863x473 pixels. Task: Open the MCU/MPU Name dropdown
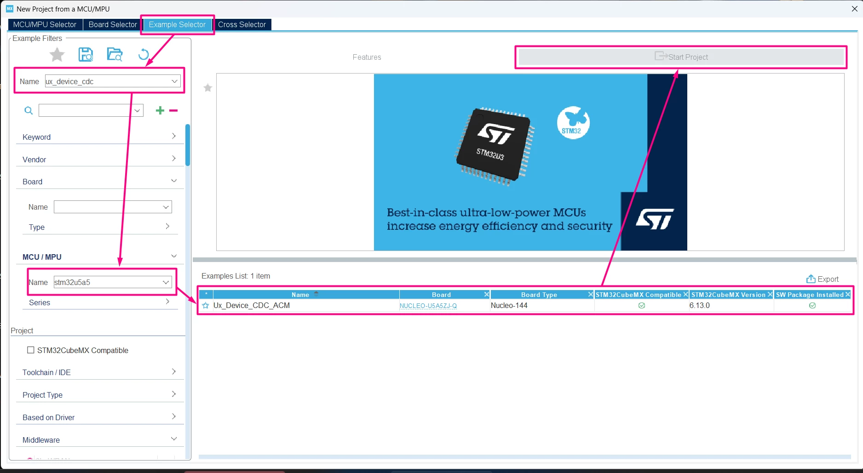[x=166, y=282]
